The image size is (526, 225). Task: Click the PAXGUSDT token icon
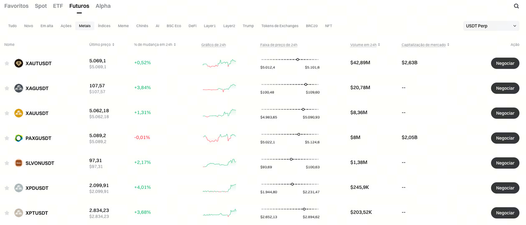18,138
